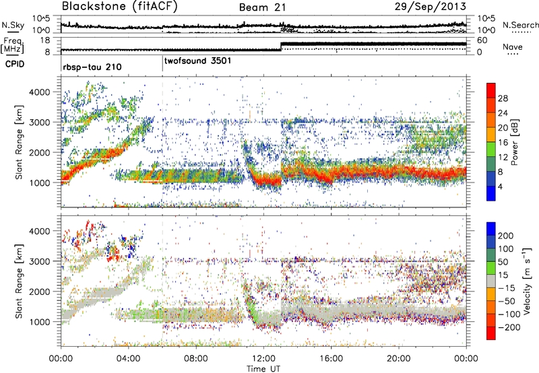The width and height of the screenshot is (539, 373).
Task: Click the 'Freq. [MHz]' axis label
Action: tap(12, 46)
